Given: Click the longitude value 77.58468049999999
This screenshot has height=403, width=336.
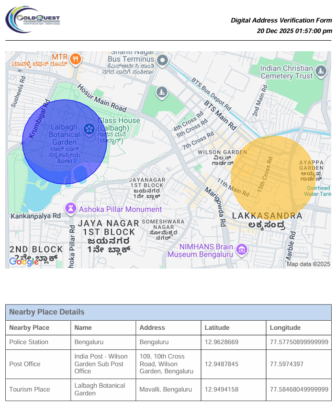Looking at the screenshot, I should (299, 390).
